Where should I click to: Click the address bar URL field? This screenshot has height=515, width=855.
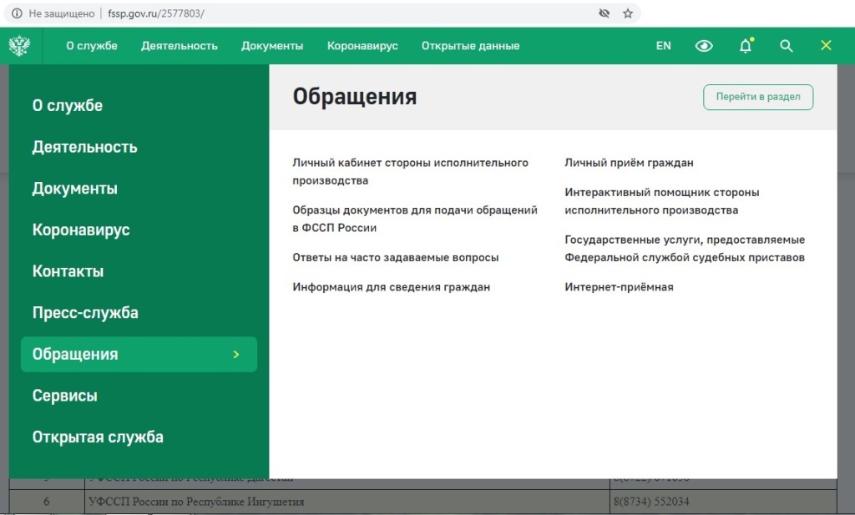pyautogui.click(x=334, y=14)
